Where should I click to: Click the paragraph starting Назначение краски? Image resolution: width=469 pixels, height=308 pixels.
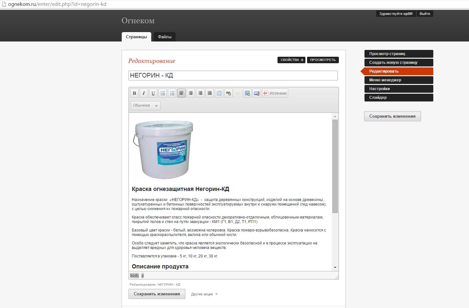(229, 204)
